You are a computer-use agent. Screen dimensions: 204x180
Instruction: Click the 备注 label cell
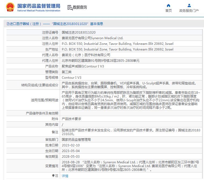[x=33, y=132]
